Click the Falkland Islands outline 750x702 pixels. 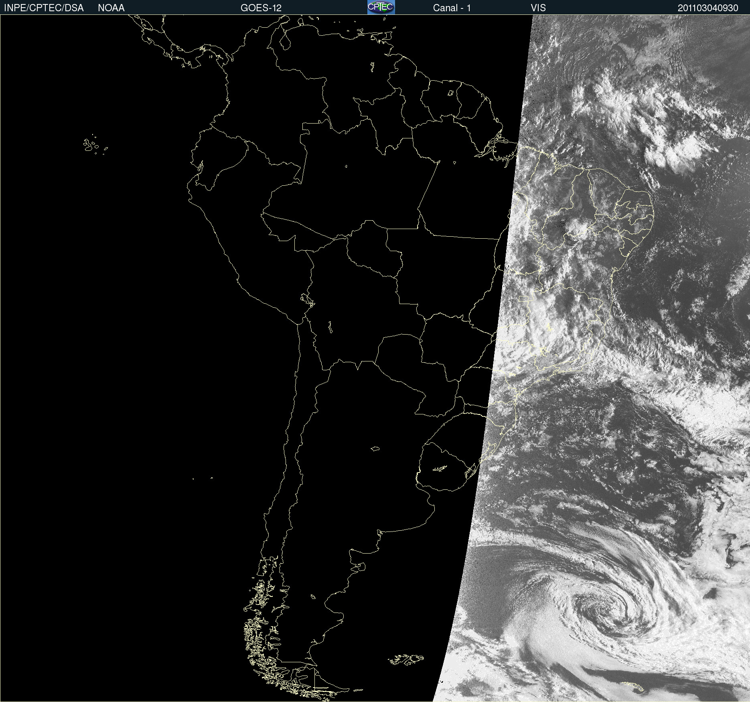coord(405,659)
